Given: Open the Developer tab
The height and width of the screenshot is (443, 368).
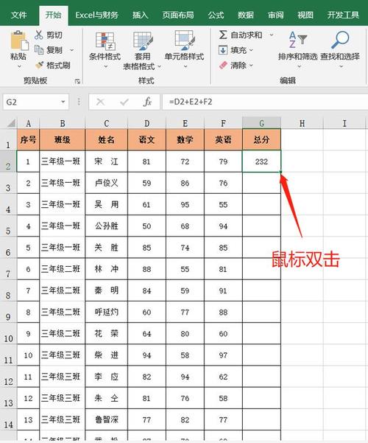Looking at the screenshot, I should tap(343, 15).
